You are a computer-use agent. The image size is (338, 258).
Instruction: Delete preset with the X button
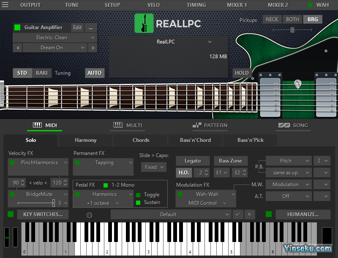(x=249, y=215)
